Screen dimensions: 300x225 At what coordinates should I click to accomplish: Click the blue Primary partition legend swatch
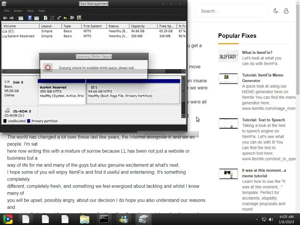point(29,121)
